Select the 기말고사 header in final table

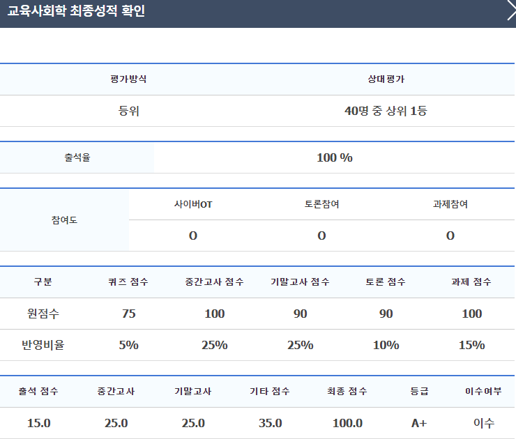(x=193, y=392)
